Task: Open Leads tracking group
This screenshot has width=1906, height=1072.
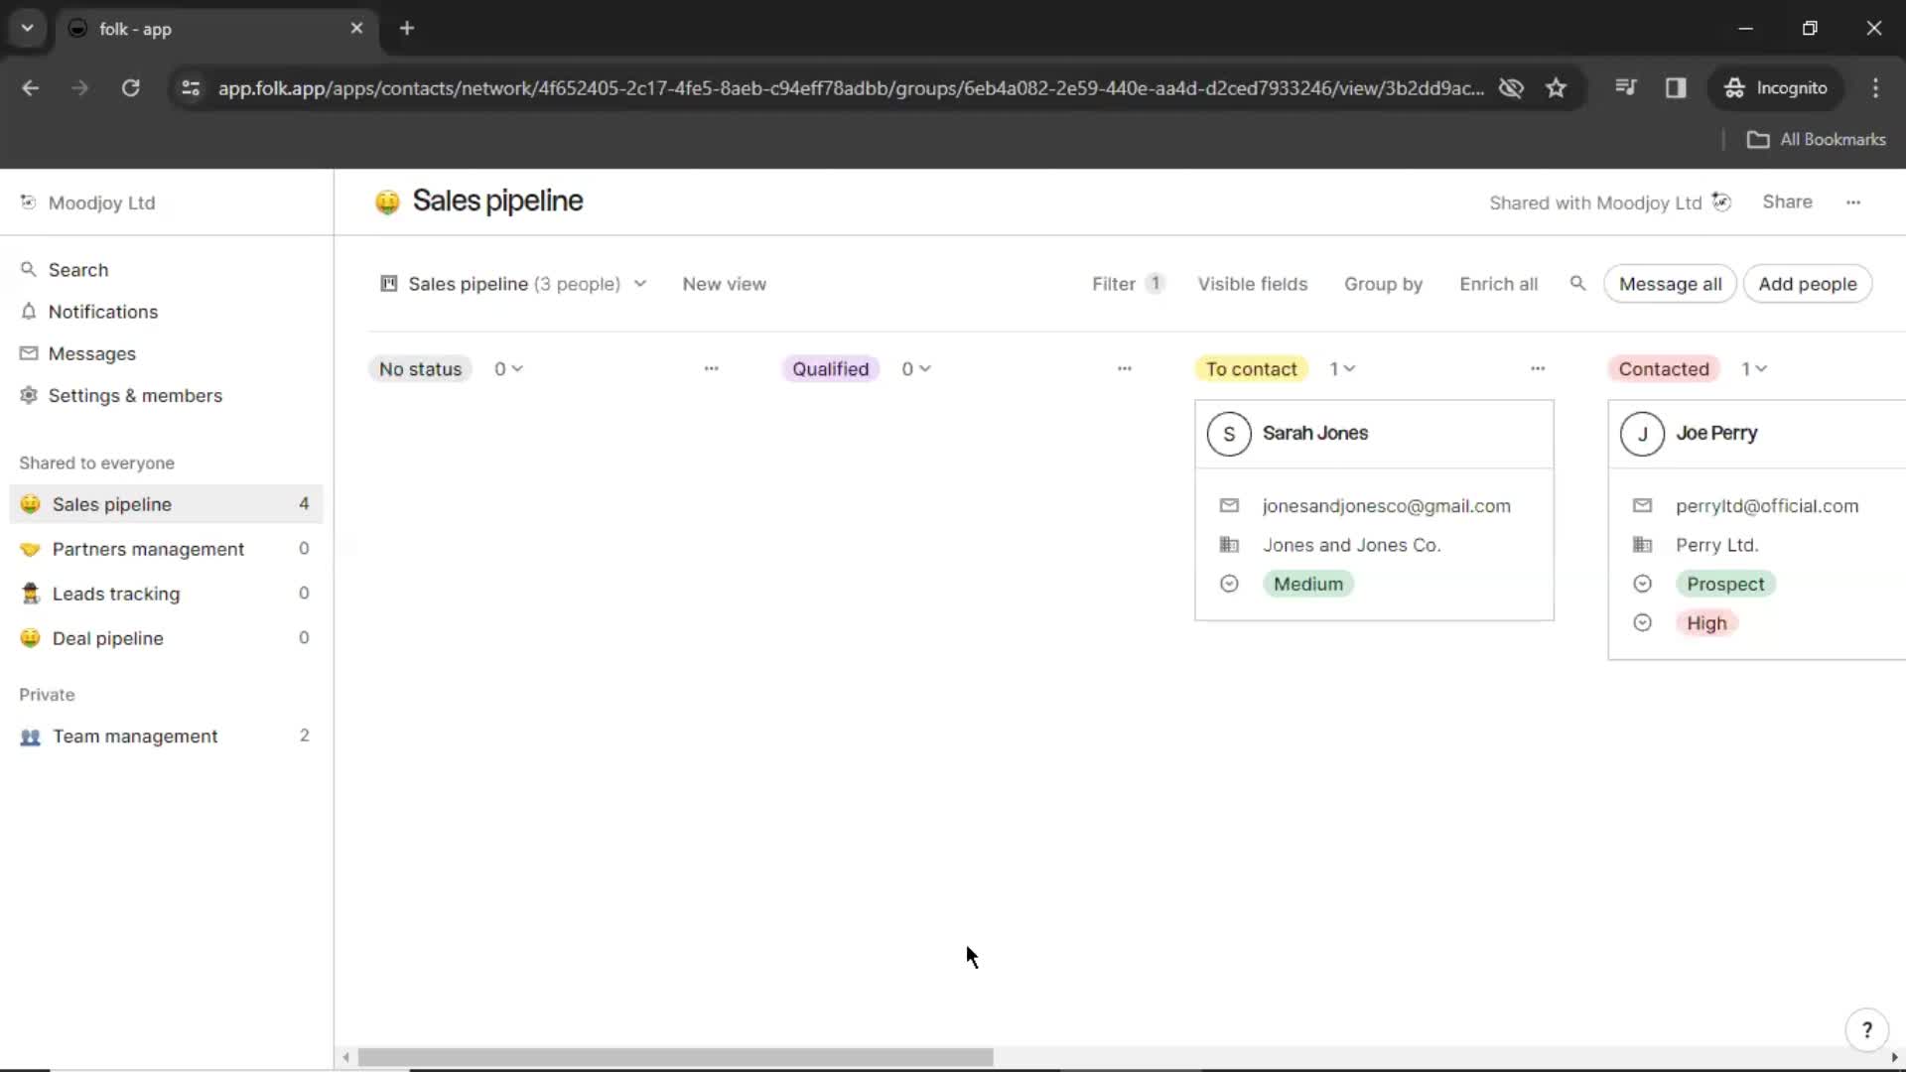Action: [x=166, y=594]
